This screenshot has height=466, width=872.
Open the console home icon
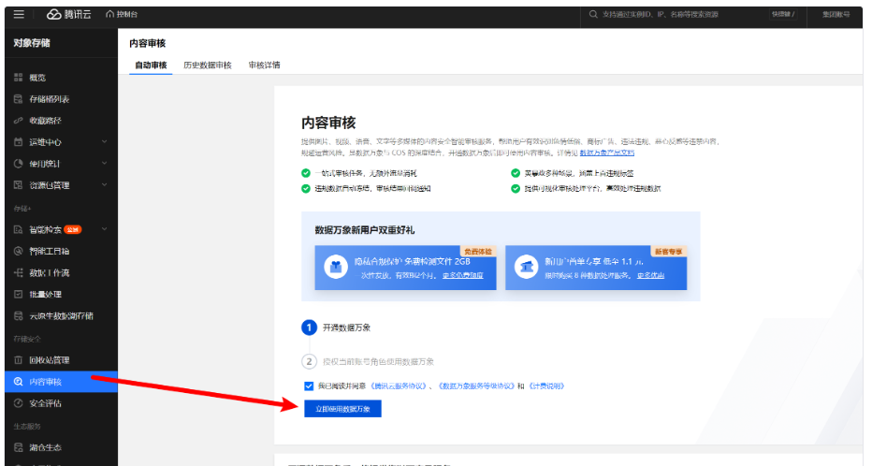click(x=110, y=14)
